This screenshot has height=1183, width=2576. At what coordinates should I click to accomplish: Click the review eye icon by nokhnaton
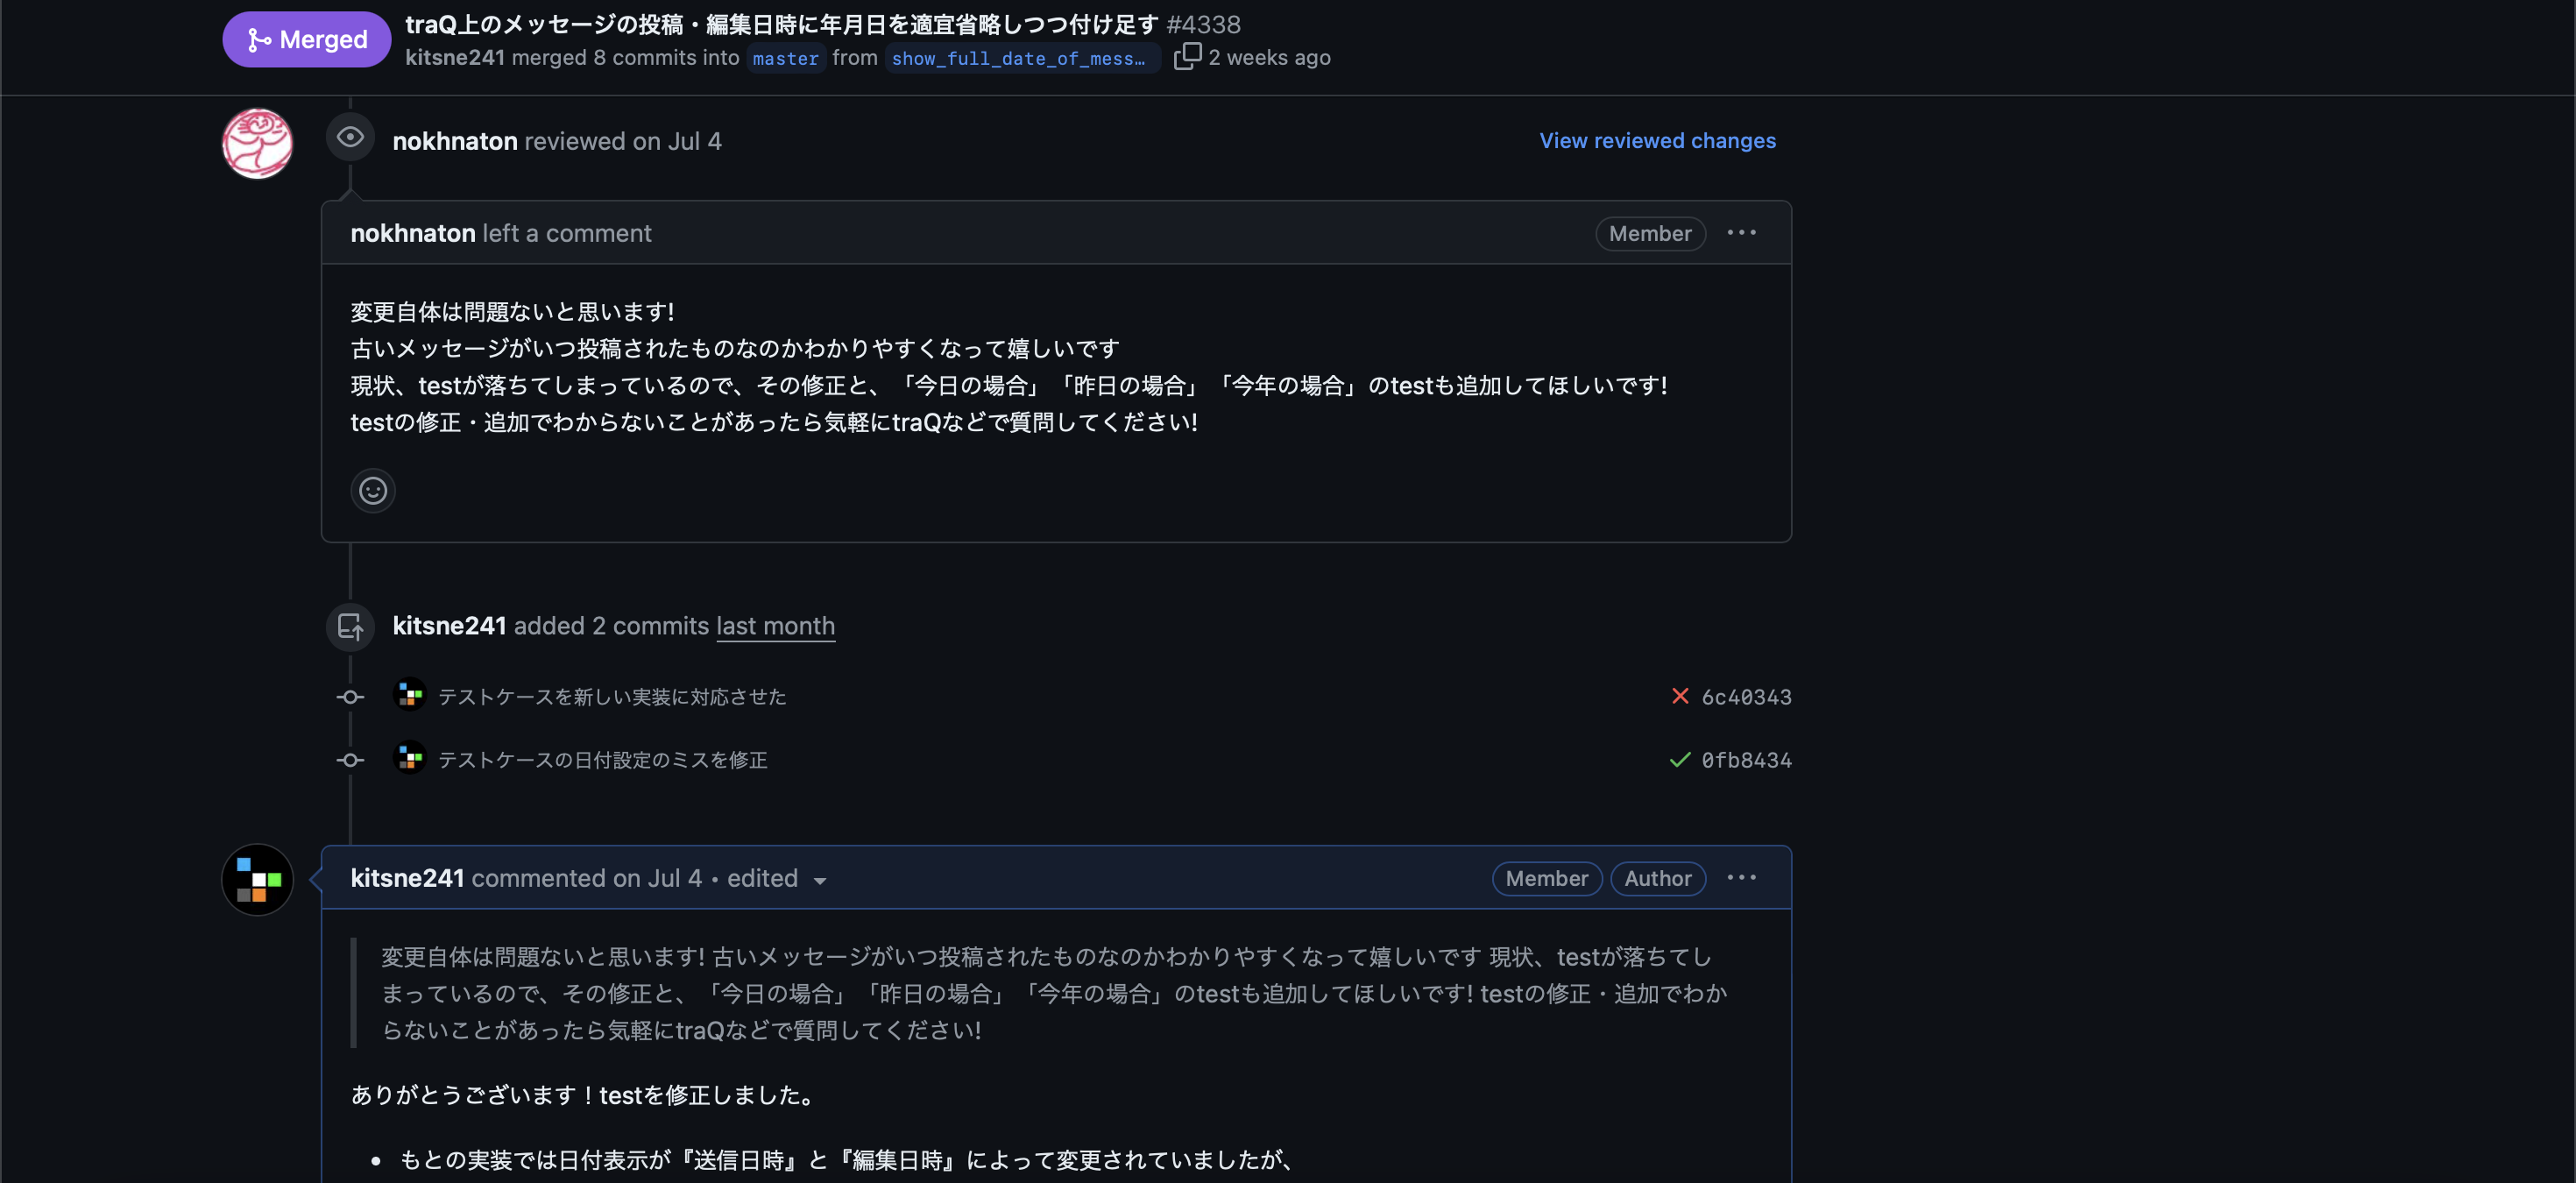(350, 137)
